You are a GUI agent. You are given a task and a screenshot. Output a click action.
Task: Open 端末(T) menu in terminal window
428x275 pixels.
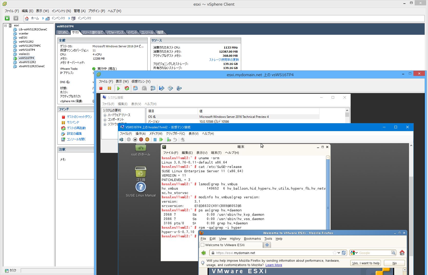[216, 153]
